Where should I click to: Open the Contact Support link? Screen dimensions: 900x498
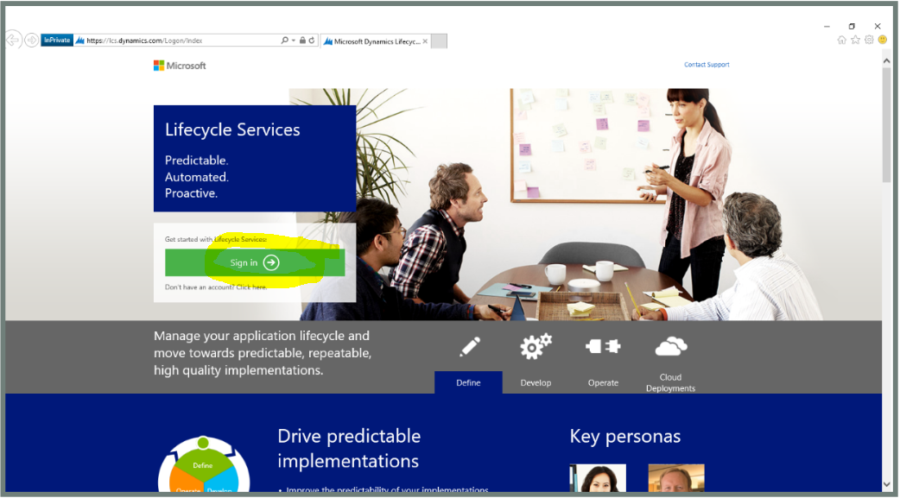(707, 65)
